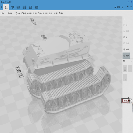133x133 pixels.
Task: Open the hamburger menu at top left
Action: 1,7
